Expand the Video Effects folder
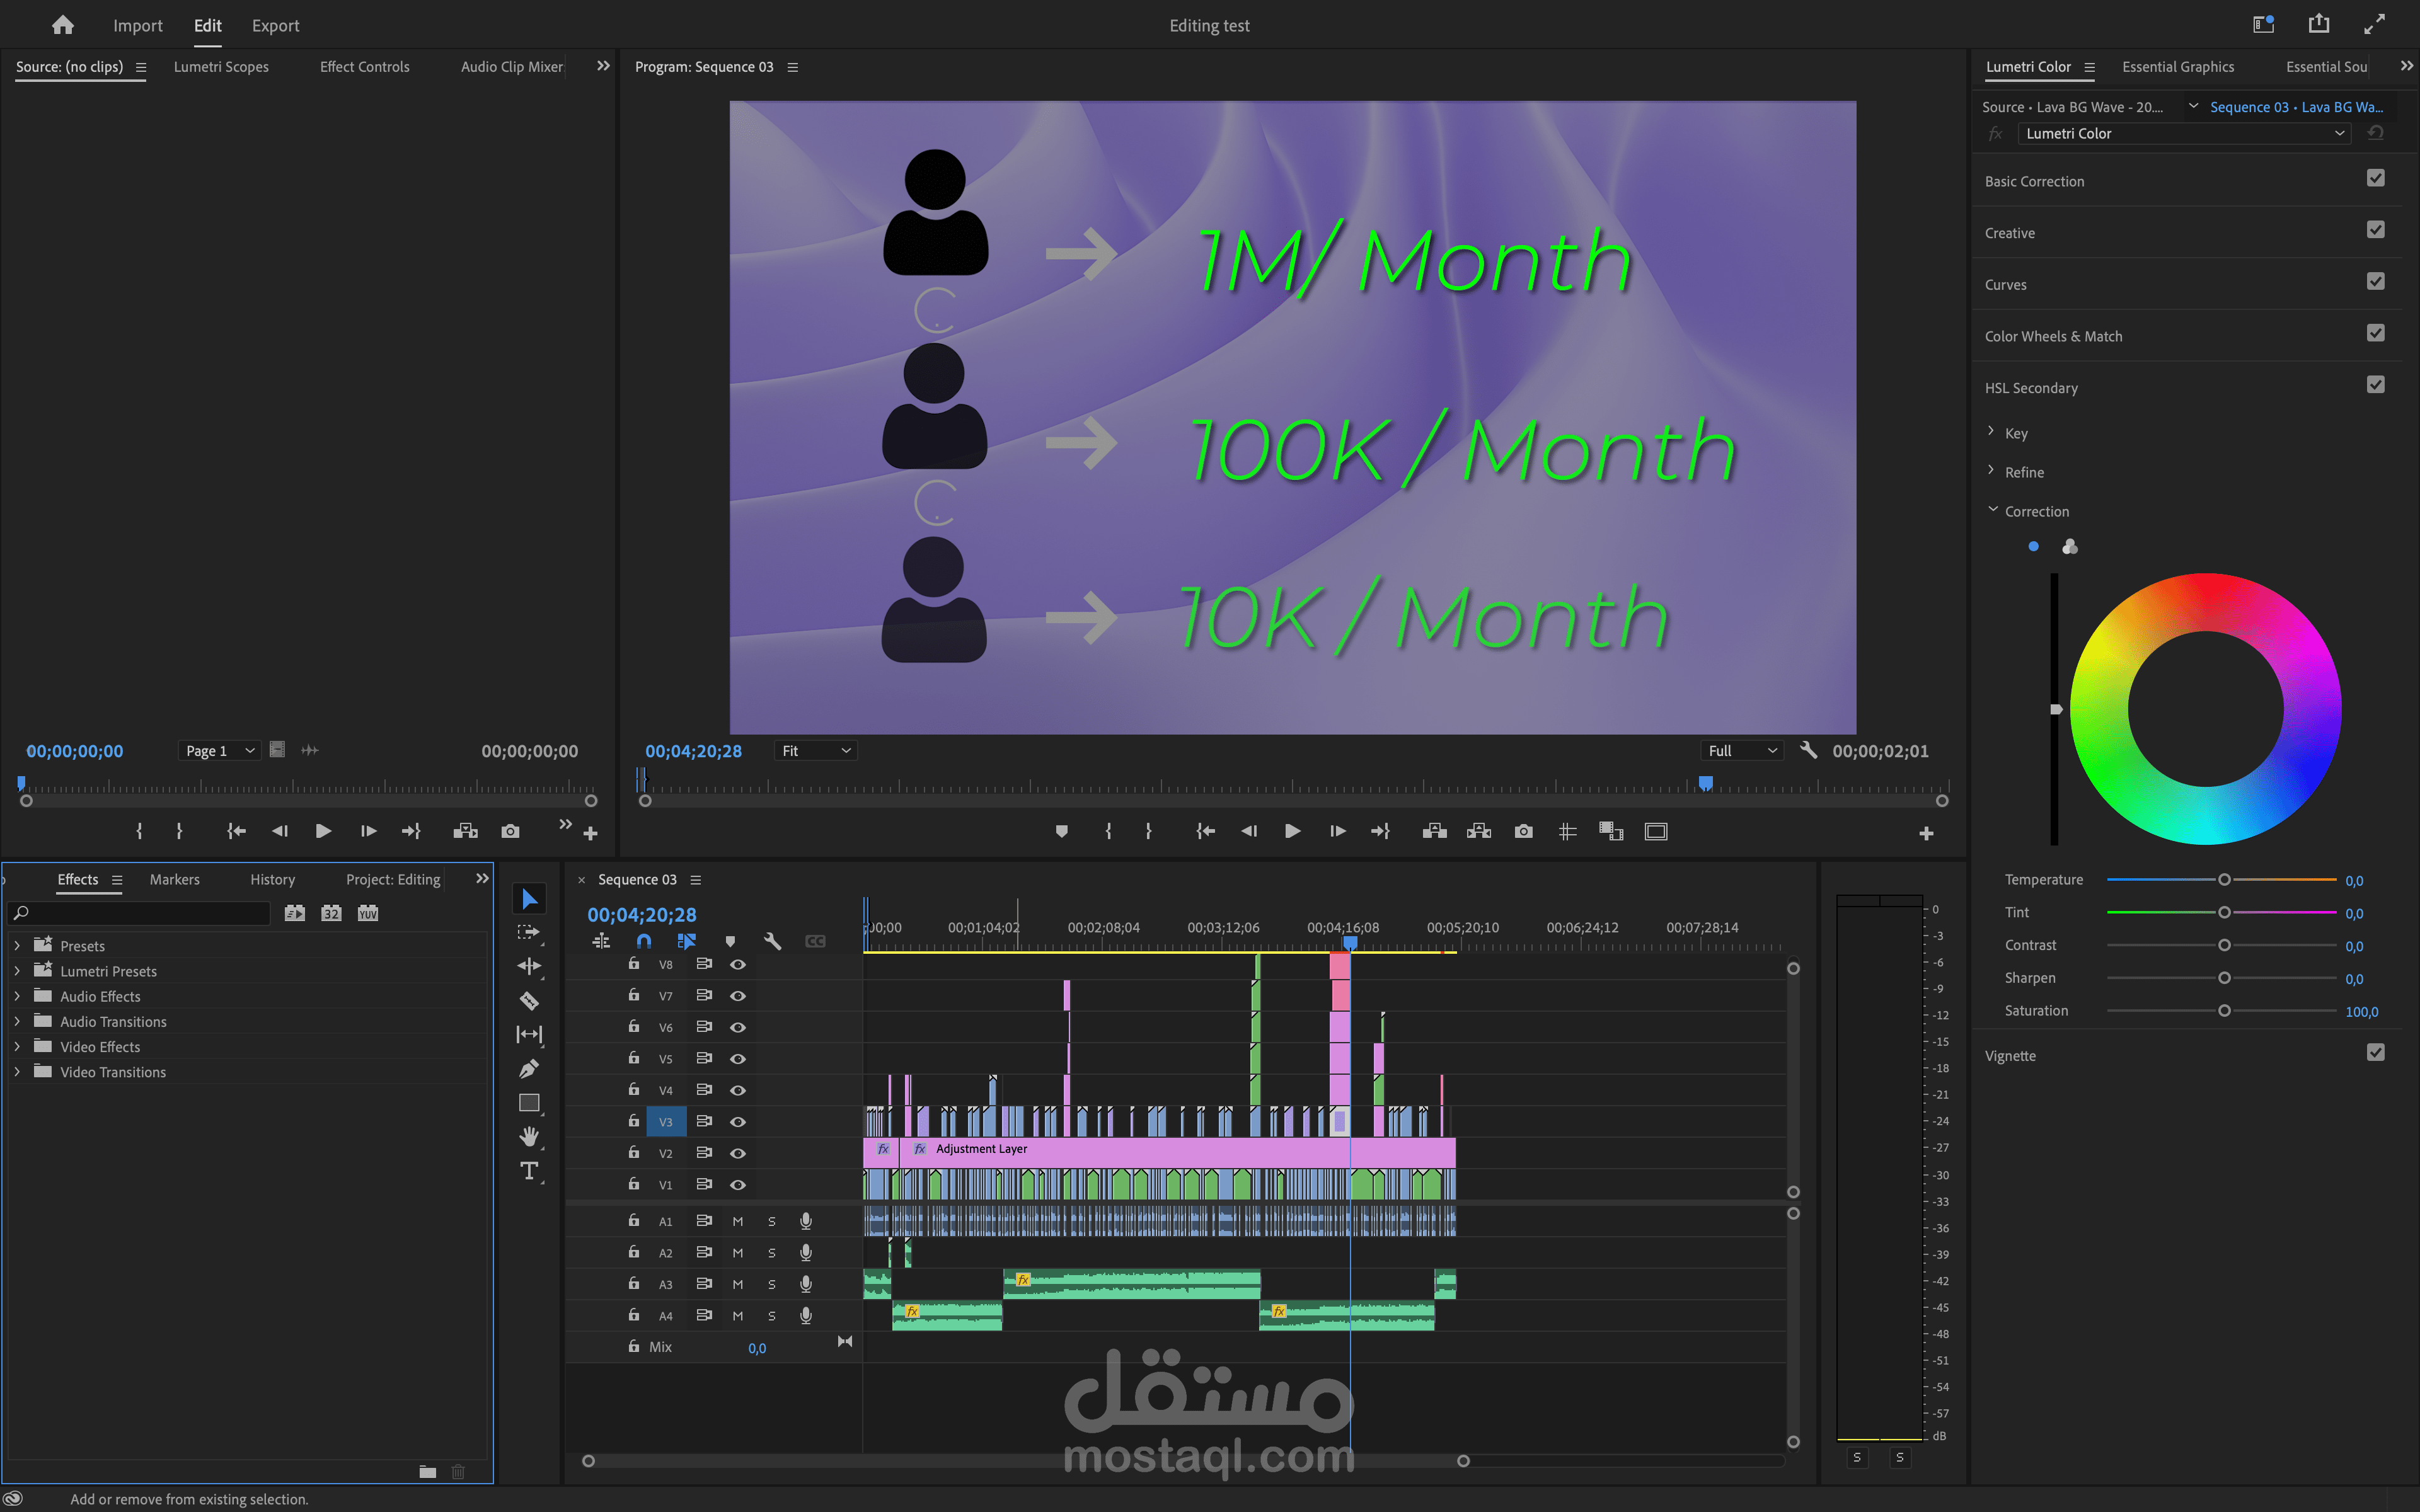Viewport: 2420px width, 1512px height. click(17, 1047)
